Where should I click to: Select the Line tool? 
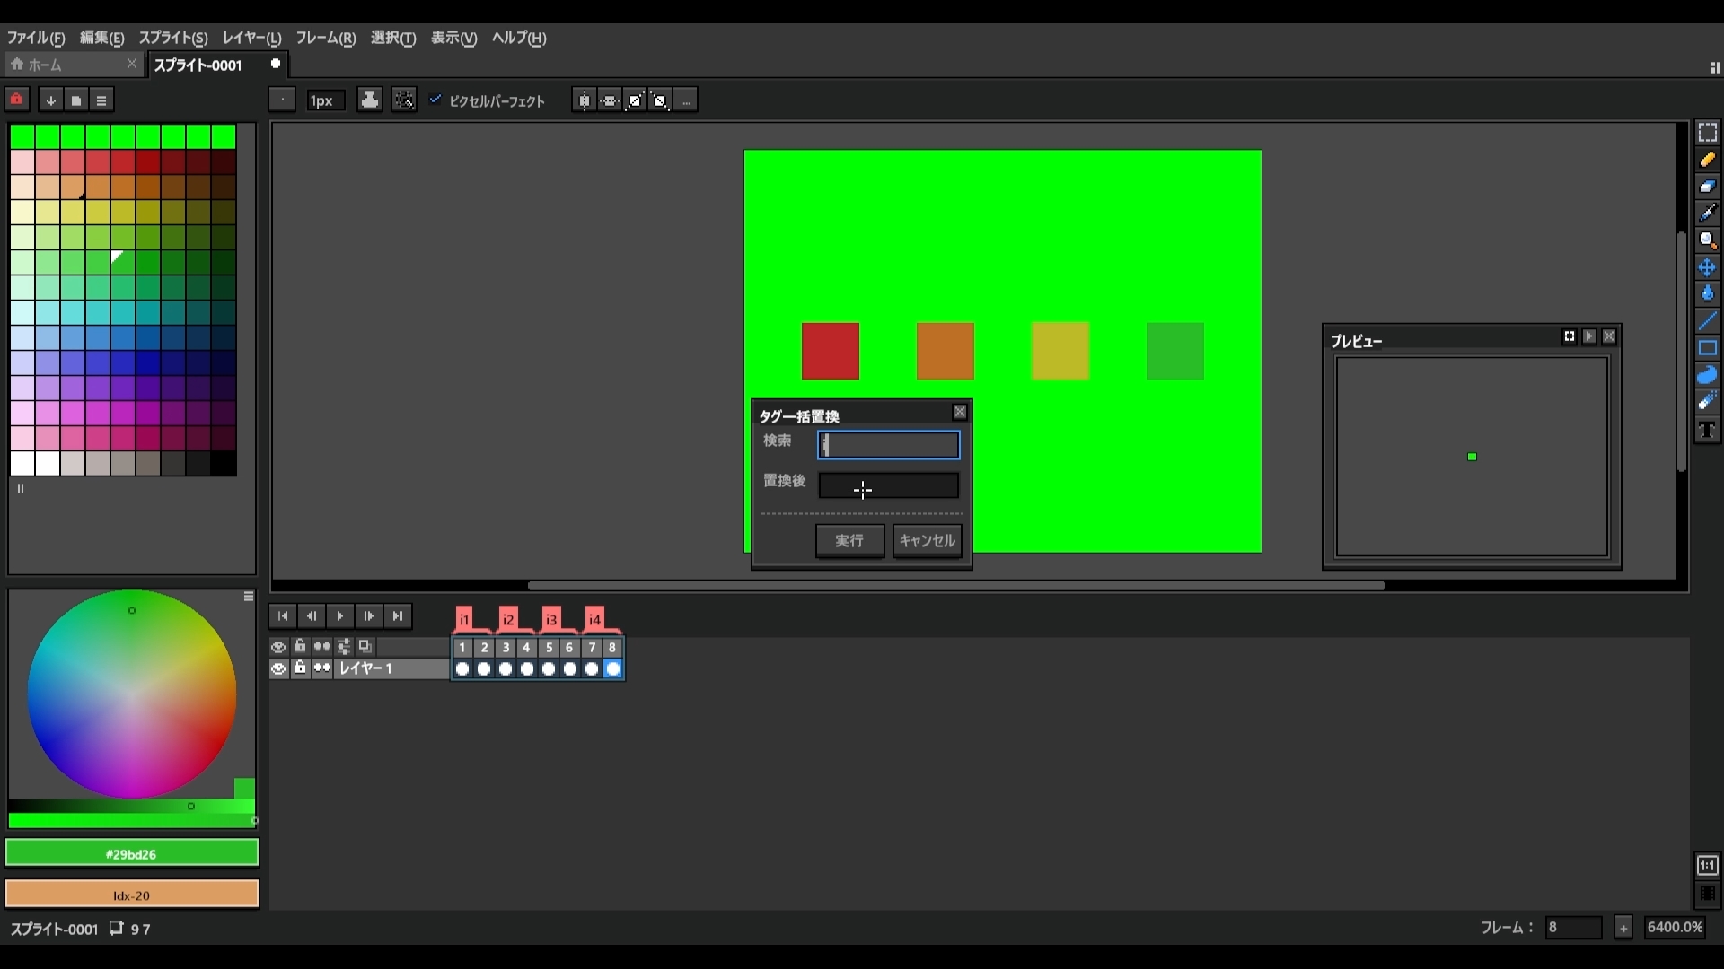tap(1707, 319)
